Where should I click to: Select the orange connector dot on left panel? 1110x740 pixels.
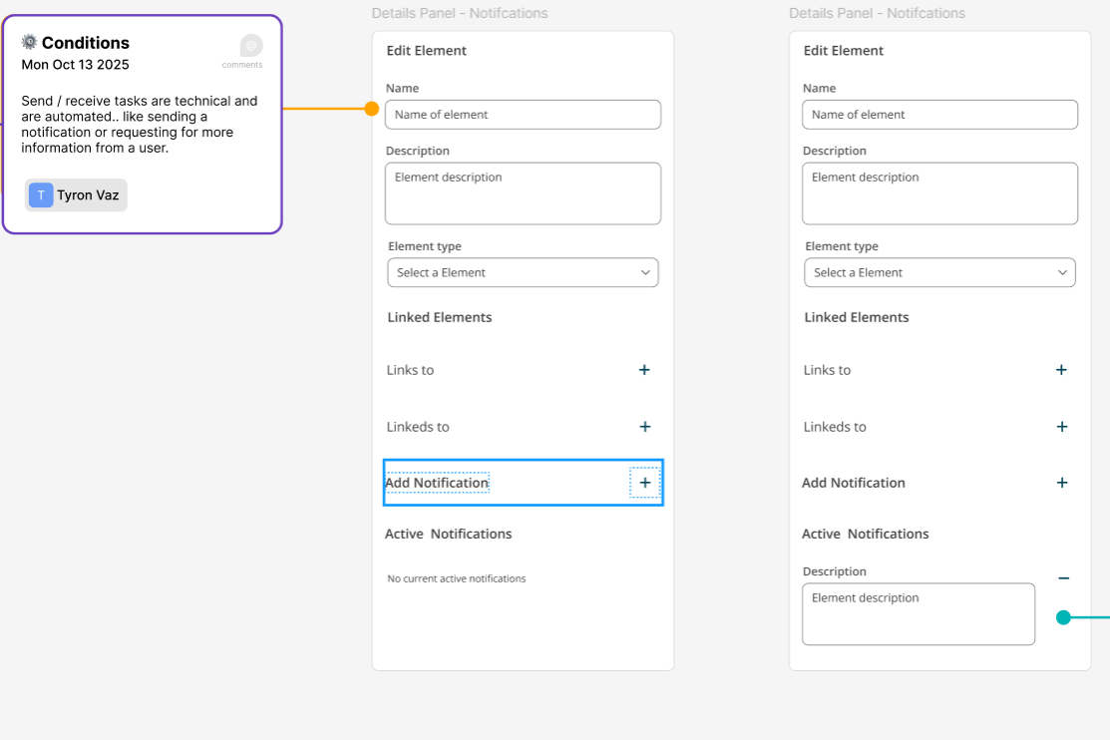click(x=372, y=109)
